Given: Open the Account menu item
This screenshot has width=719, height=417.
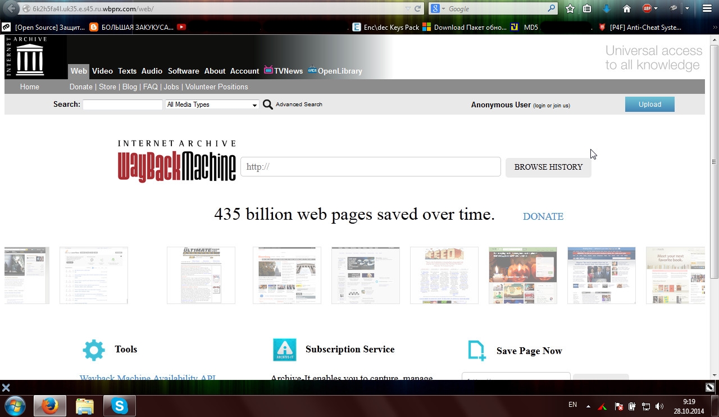Looking at the screenshot, I should pos(244,71).
